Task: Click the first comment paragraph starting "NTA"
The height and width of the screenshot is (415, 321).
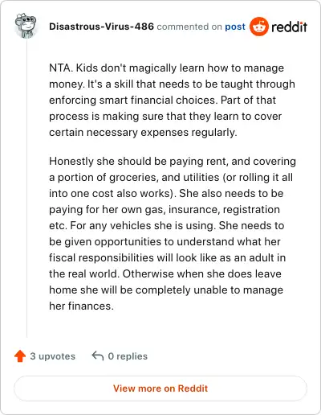Action: point(172,100)
